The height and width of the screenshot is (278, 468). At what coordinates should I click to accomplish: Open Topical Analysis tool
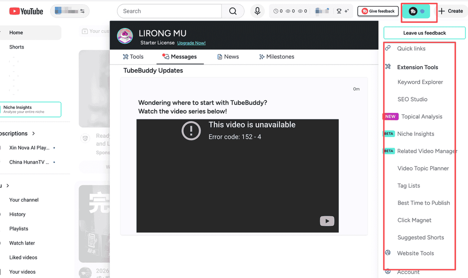(x=422, y=117)
